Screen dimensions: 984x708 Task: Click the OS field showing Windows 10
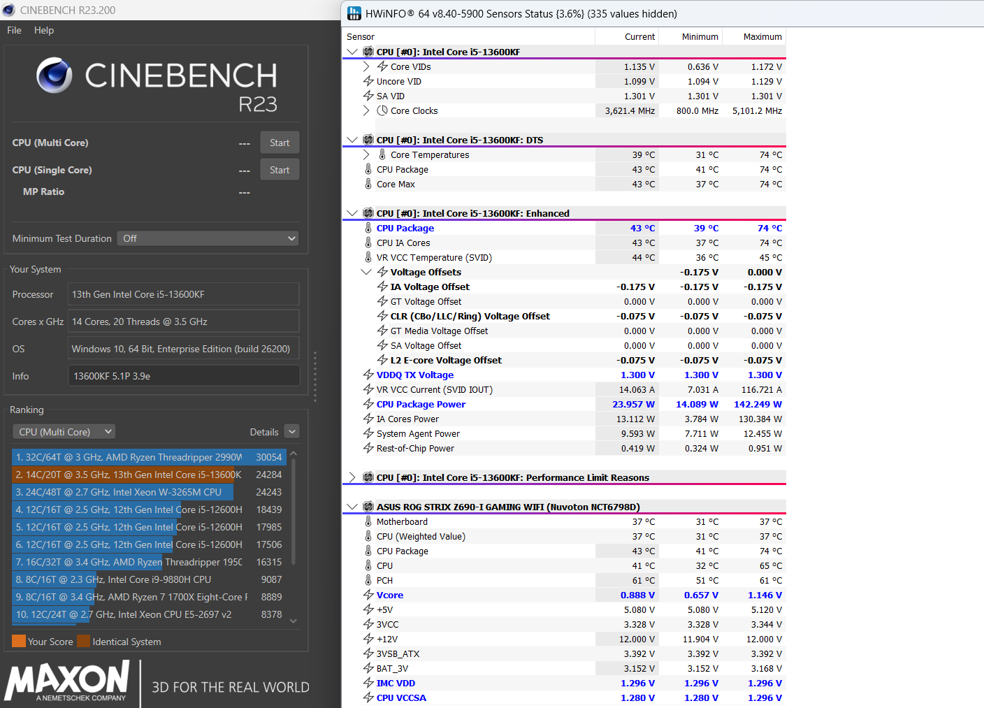[x=184, y=349]
